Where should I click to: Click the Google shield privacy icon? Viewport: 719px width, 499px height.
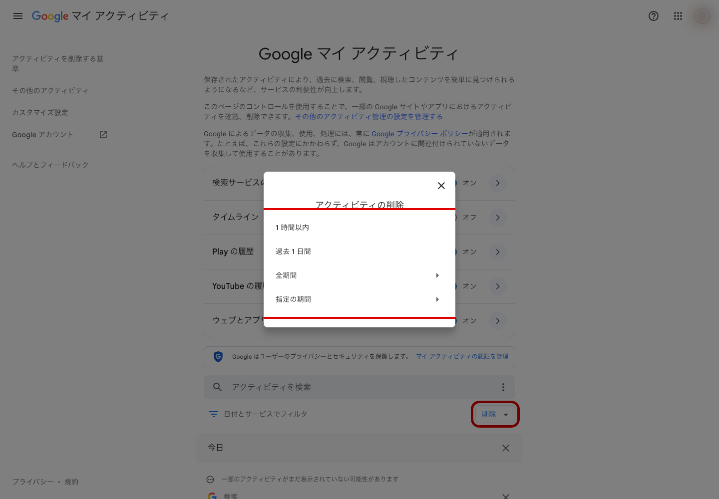tap(218, 356)
